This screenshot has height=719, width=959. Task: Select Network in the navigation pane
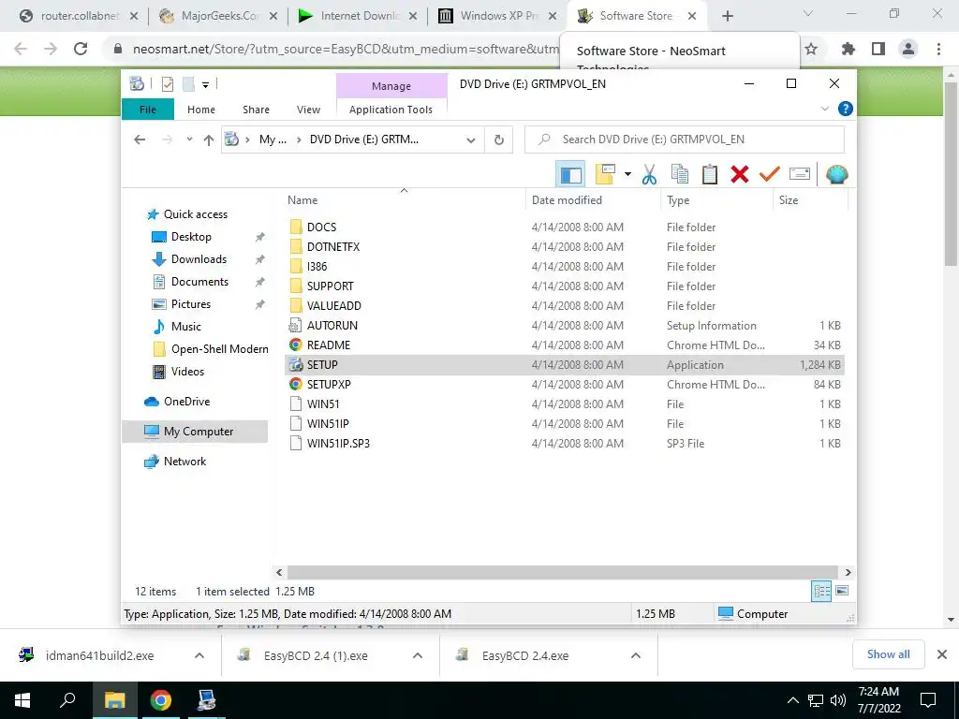click(184, 462)
